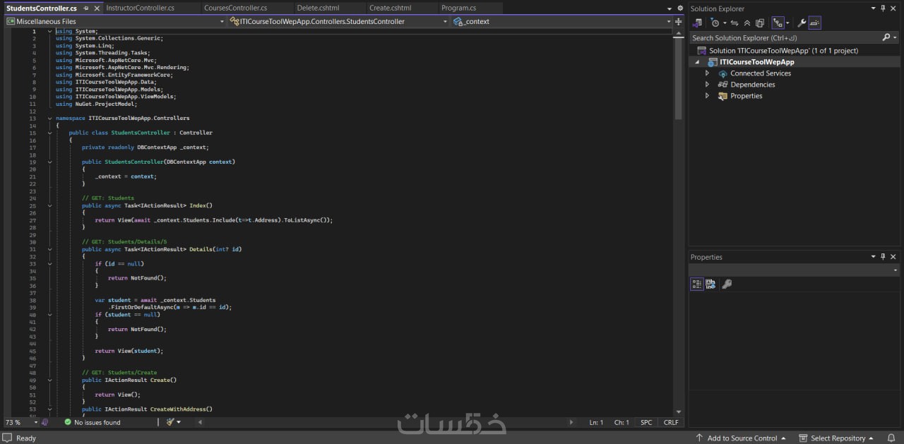Screen dimensions: 904x444
Task: Collapse the ITICourseToolWepApp project node
Action: [697, 62]
